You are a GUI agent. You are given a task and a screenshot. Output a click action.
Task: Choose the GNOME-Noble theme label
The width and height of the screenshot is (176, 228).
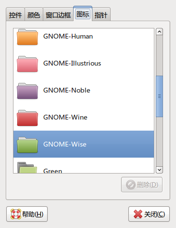click(x=67, y=90)
